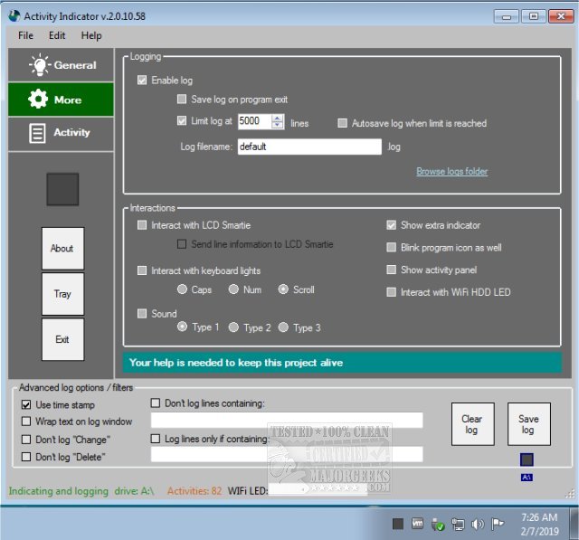This screenshot has height=540, width=579.
Task: Open the File menu
Action: (x=26, y=35)
